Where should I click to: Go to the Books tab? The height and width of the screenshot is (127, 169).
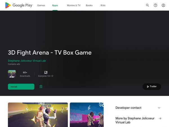pos(89,5)
